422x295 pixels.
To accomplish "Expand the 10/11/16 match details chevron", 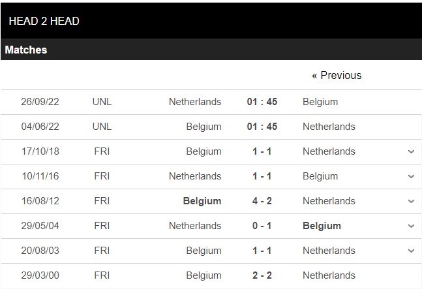I will click(411, 176).
